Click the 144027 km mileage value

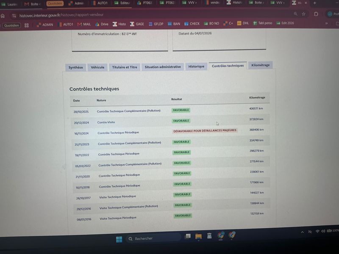coord(257,193)
